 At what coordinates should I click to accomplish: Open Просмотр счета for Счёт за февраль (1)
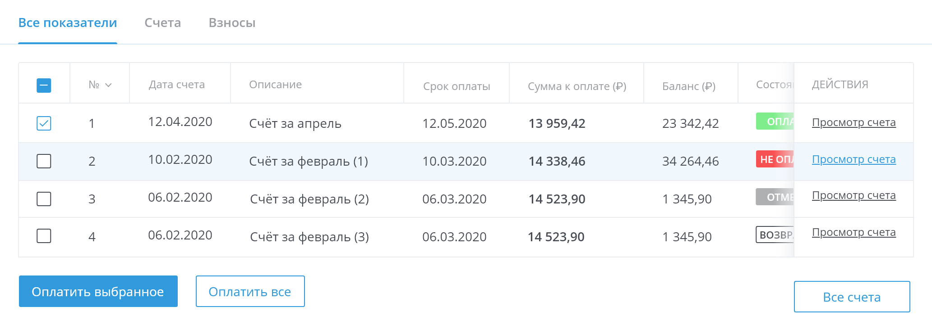pyautogui.click(x=854, y=159)
